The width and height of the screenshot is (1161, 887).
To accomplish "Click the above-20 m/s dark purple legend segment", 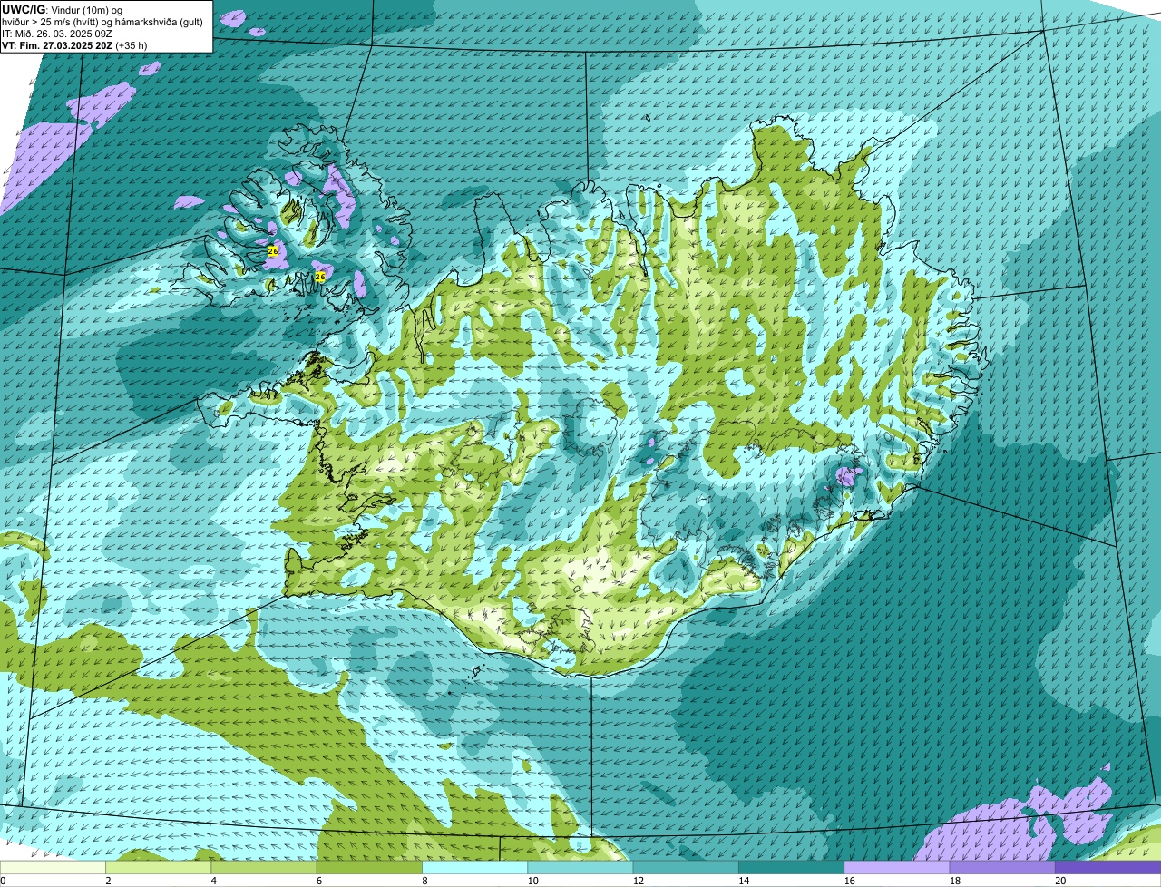I will (1107, 867).
